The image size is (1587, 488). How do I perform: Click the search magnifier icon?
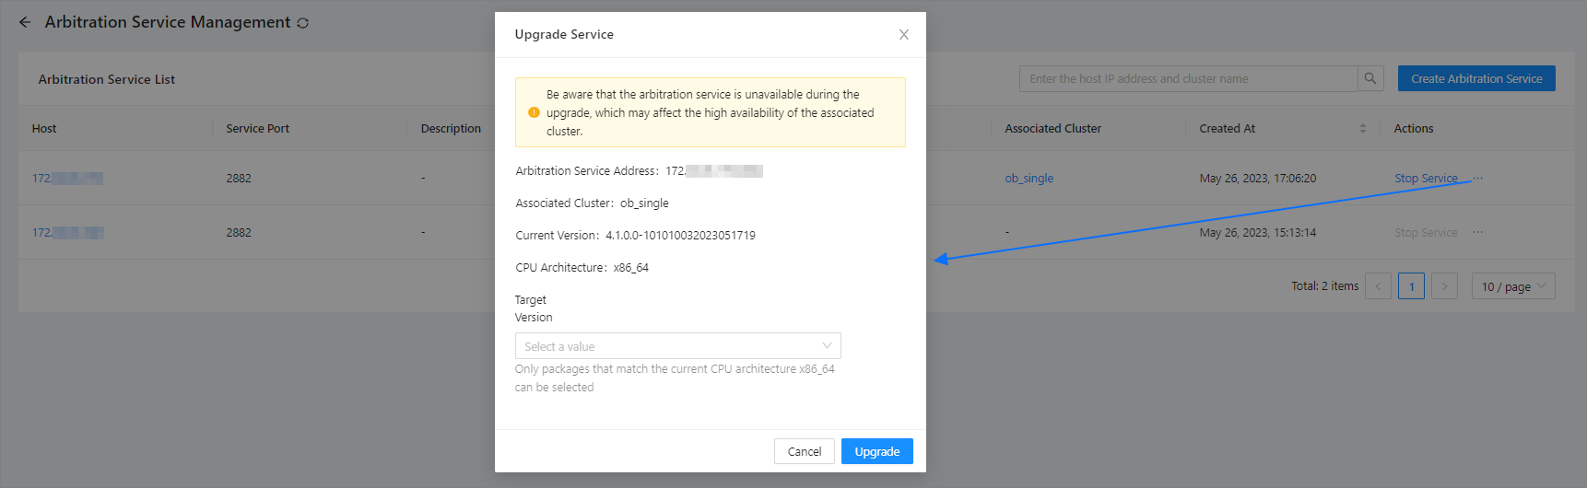click(x=1370, y=79)
